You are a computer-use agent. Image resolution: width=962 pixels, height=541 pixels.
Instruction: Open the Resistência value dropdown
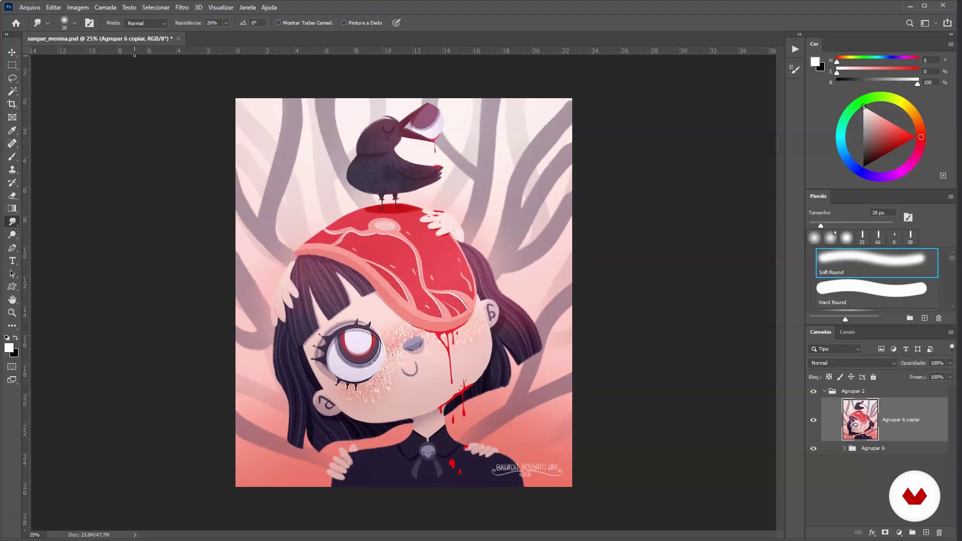(x=226, y=23)
